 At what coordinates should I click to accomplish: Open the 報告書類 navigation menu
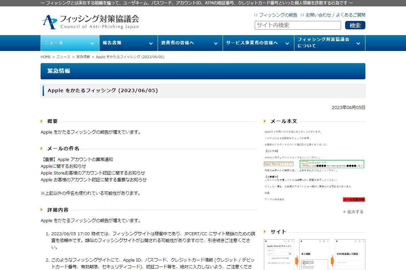click(x=128, y=43)
